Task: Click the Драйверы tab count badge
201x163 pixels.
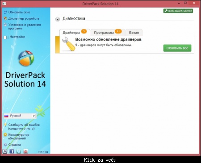Action: tap(84, 31)
